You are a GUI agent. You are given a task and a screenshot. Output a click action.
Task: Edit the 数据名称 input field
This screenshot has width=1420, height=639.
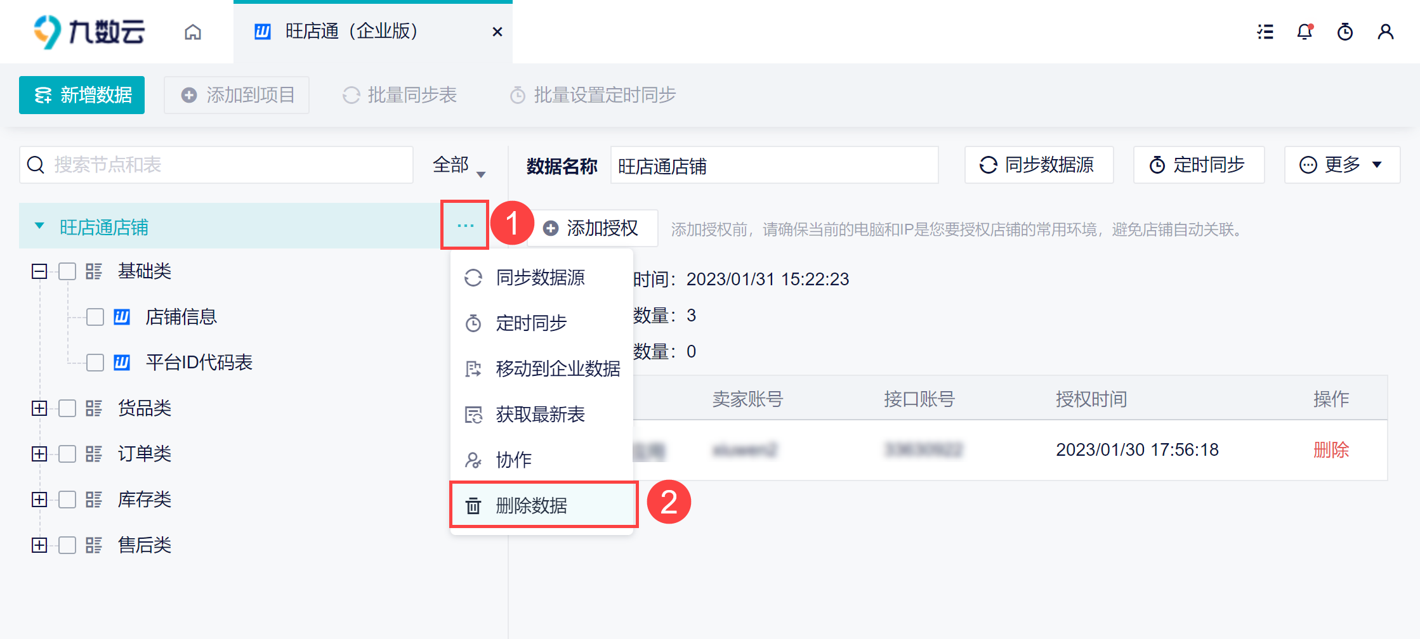pyautogui.click(x=774, y=165)
